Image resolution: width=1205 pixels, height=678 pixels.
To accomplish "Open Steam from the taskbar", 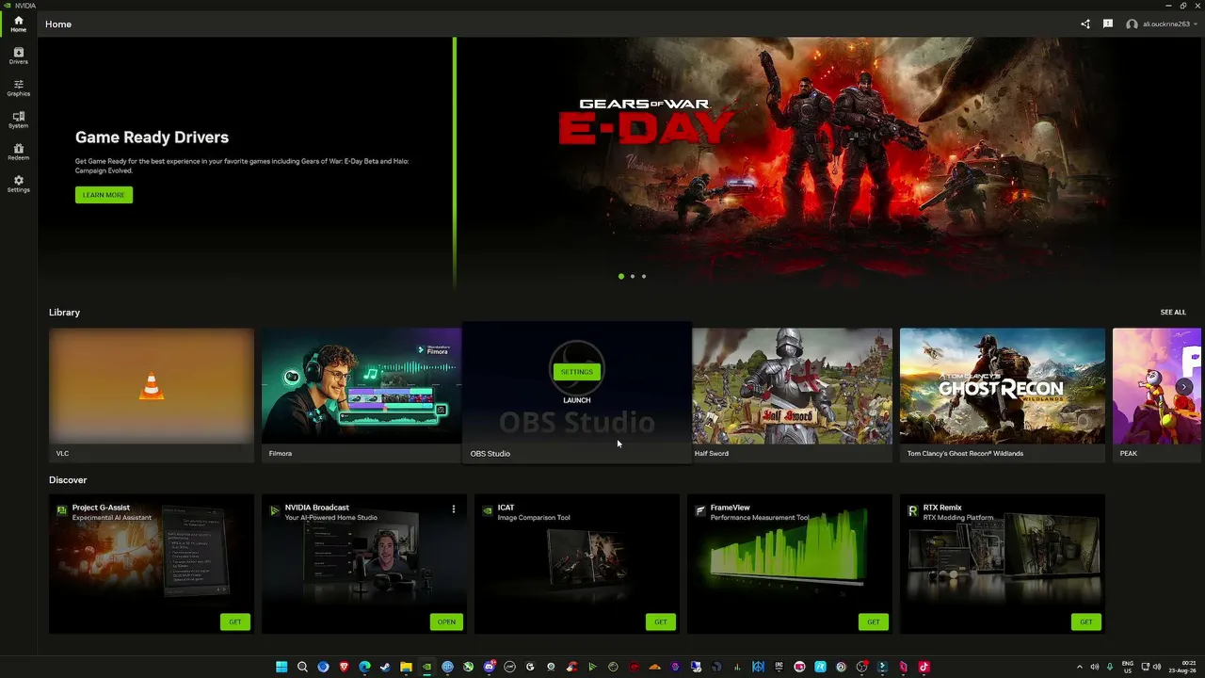I will point(385,667).
